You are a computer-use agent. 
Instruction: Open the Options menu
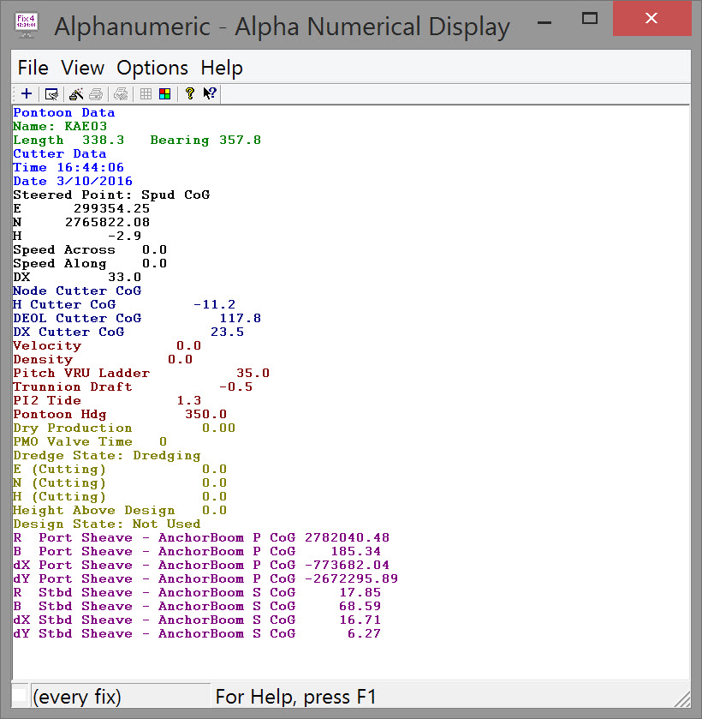[x=152, y=68]
